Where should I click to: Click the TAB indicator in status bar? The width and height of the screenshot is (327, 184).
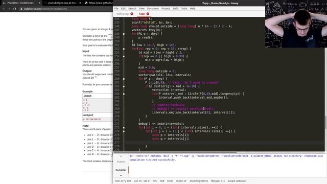(x=162, y=181)
